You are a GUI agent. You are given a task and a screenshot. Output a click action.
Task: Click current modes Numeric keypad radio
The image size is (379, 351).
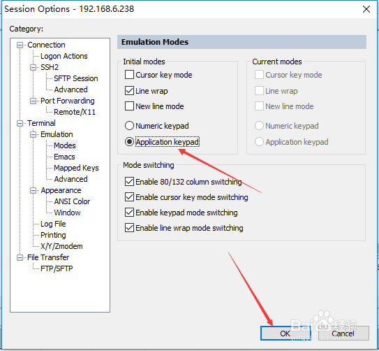[259, 126]
